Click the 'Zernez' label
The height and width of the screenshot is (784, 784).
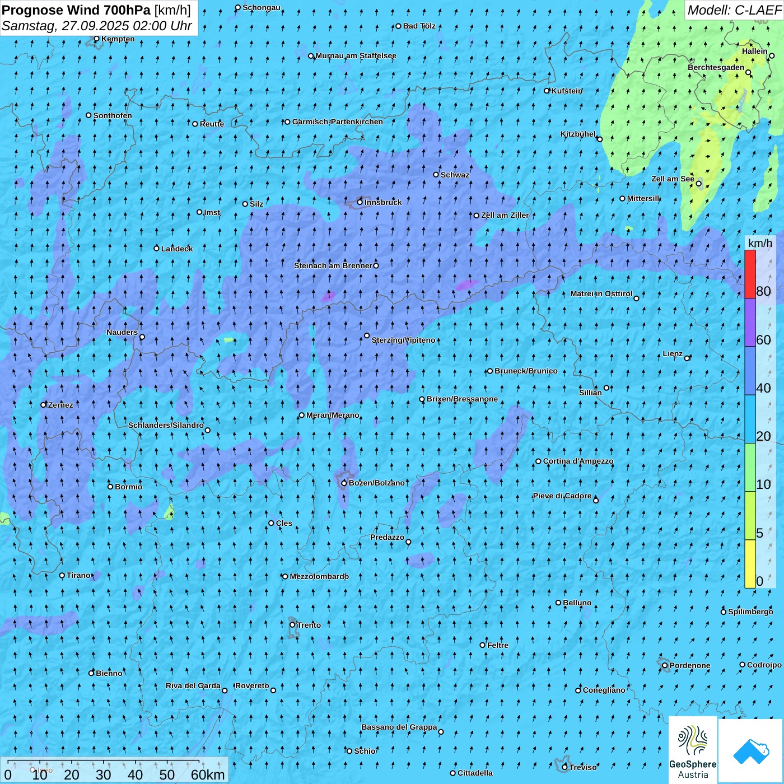(60, 405)
